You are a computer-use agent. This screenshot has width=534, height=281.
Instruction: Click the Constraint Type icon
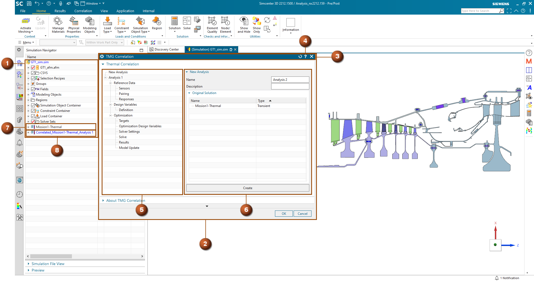(x=121, y=21)
